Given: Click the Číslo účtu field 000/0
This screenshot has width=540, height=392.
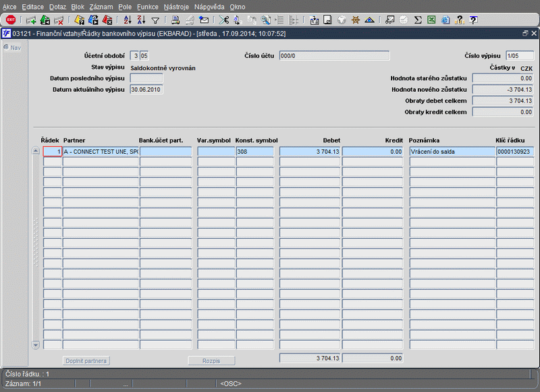Looking at the screenshot, I should click(334, 56).
